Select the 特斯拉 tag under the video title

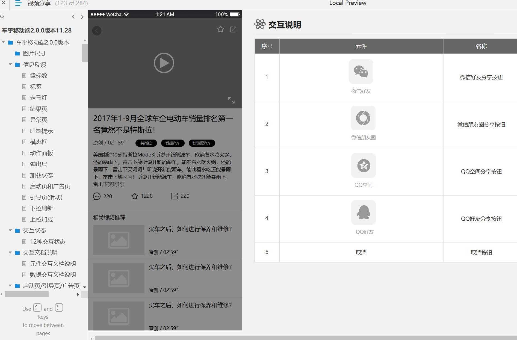pos(146,143)
